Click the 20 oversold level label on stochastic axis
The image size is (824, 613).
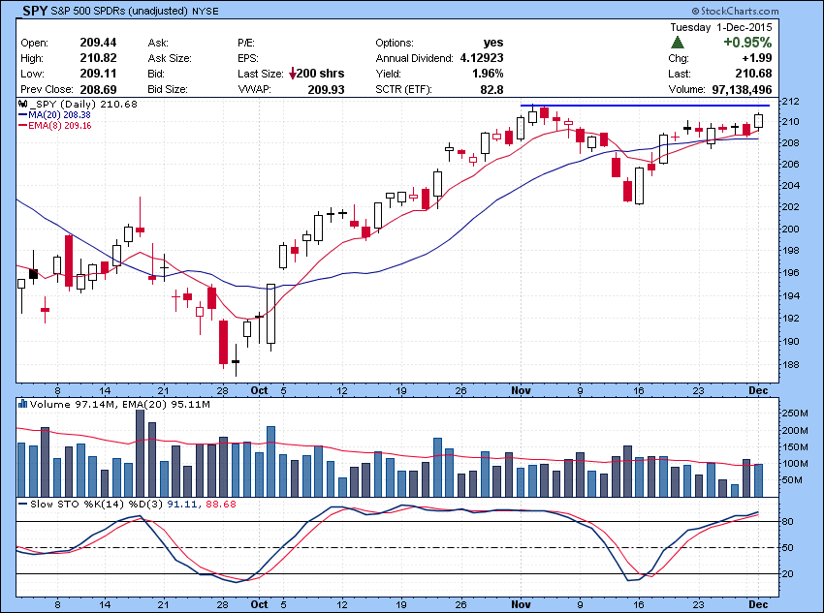pos(788,574)
